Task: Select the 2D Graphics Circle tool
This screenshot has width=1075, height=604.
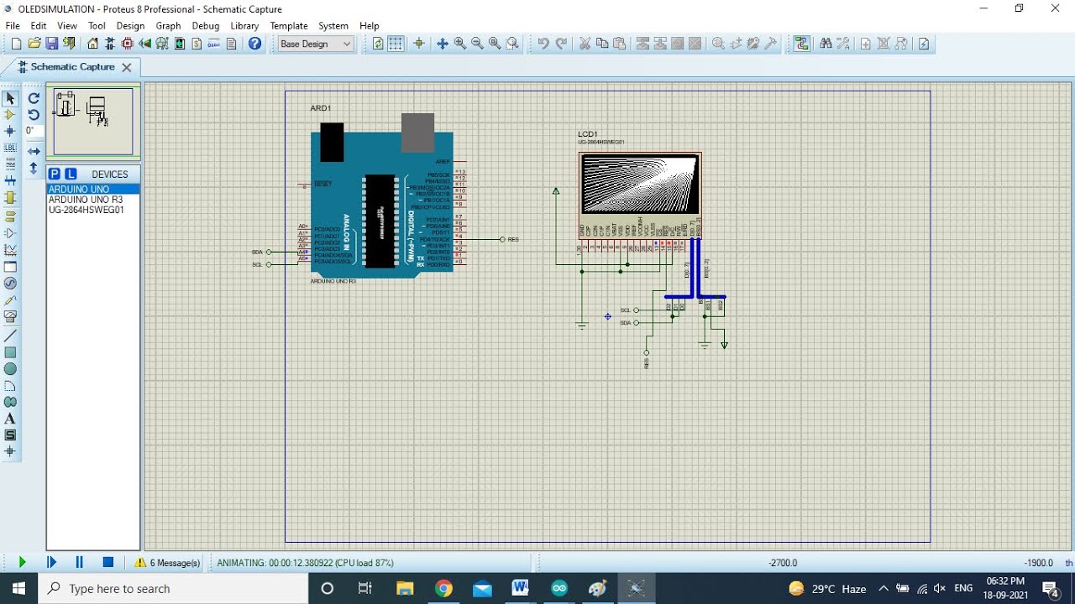Action: pos(10,369)
